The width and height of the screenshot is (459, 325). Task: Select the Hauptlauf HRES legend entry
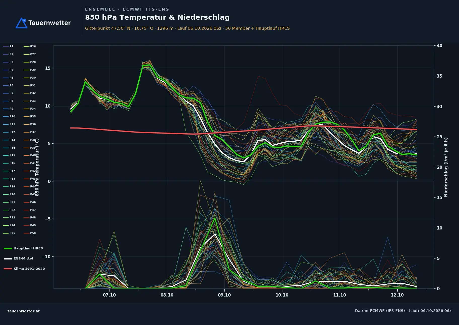(x=23, y=248)
